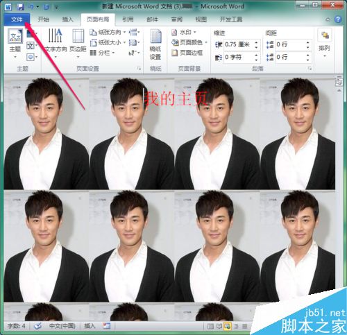The width and height of the screenshot is (347, 335).
Task: Decrease left indent with down stepper
Action: point(256,47)
